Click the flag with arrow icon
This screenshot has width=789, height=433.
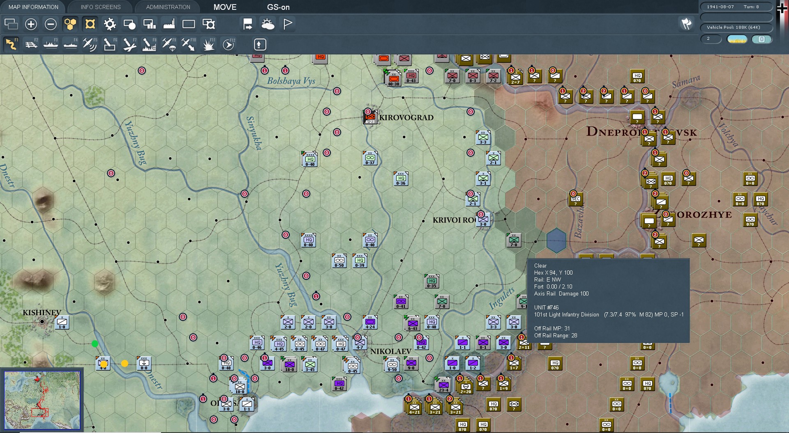click(248, 24)
